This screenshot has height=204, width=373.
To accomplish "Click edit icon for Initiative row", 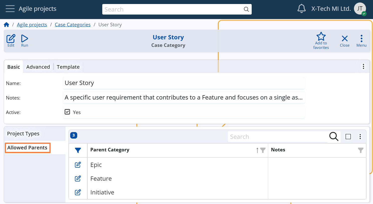I will pyautogui.click(x=78, y=192).
